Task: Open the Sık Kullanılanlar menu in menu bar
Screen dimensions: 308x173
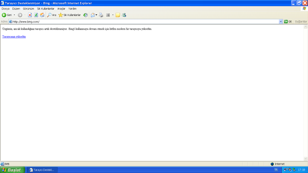Action: 46,8
